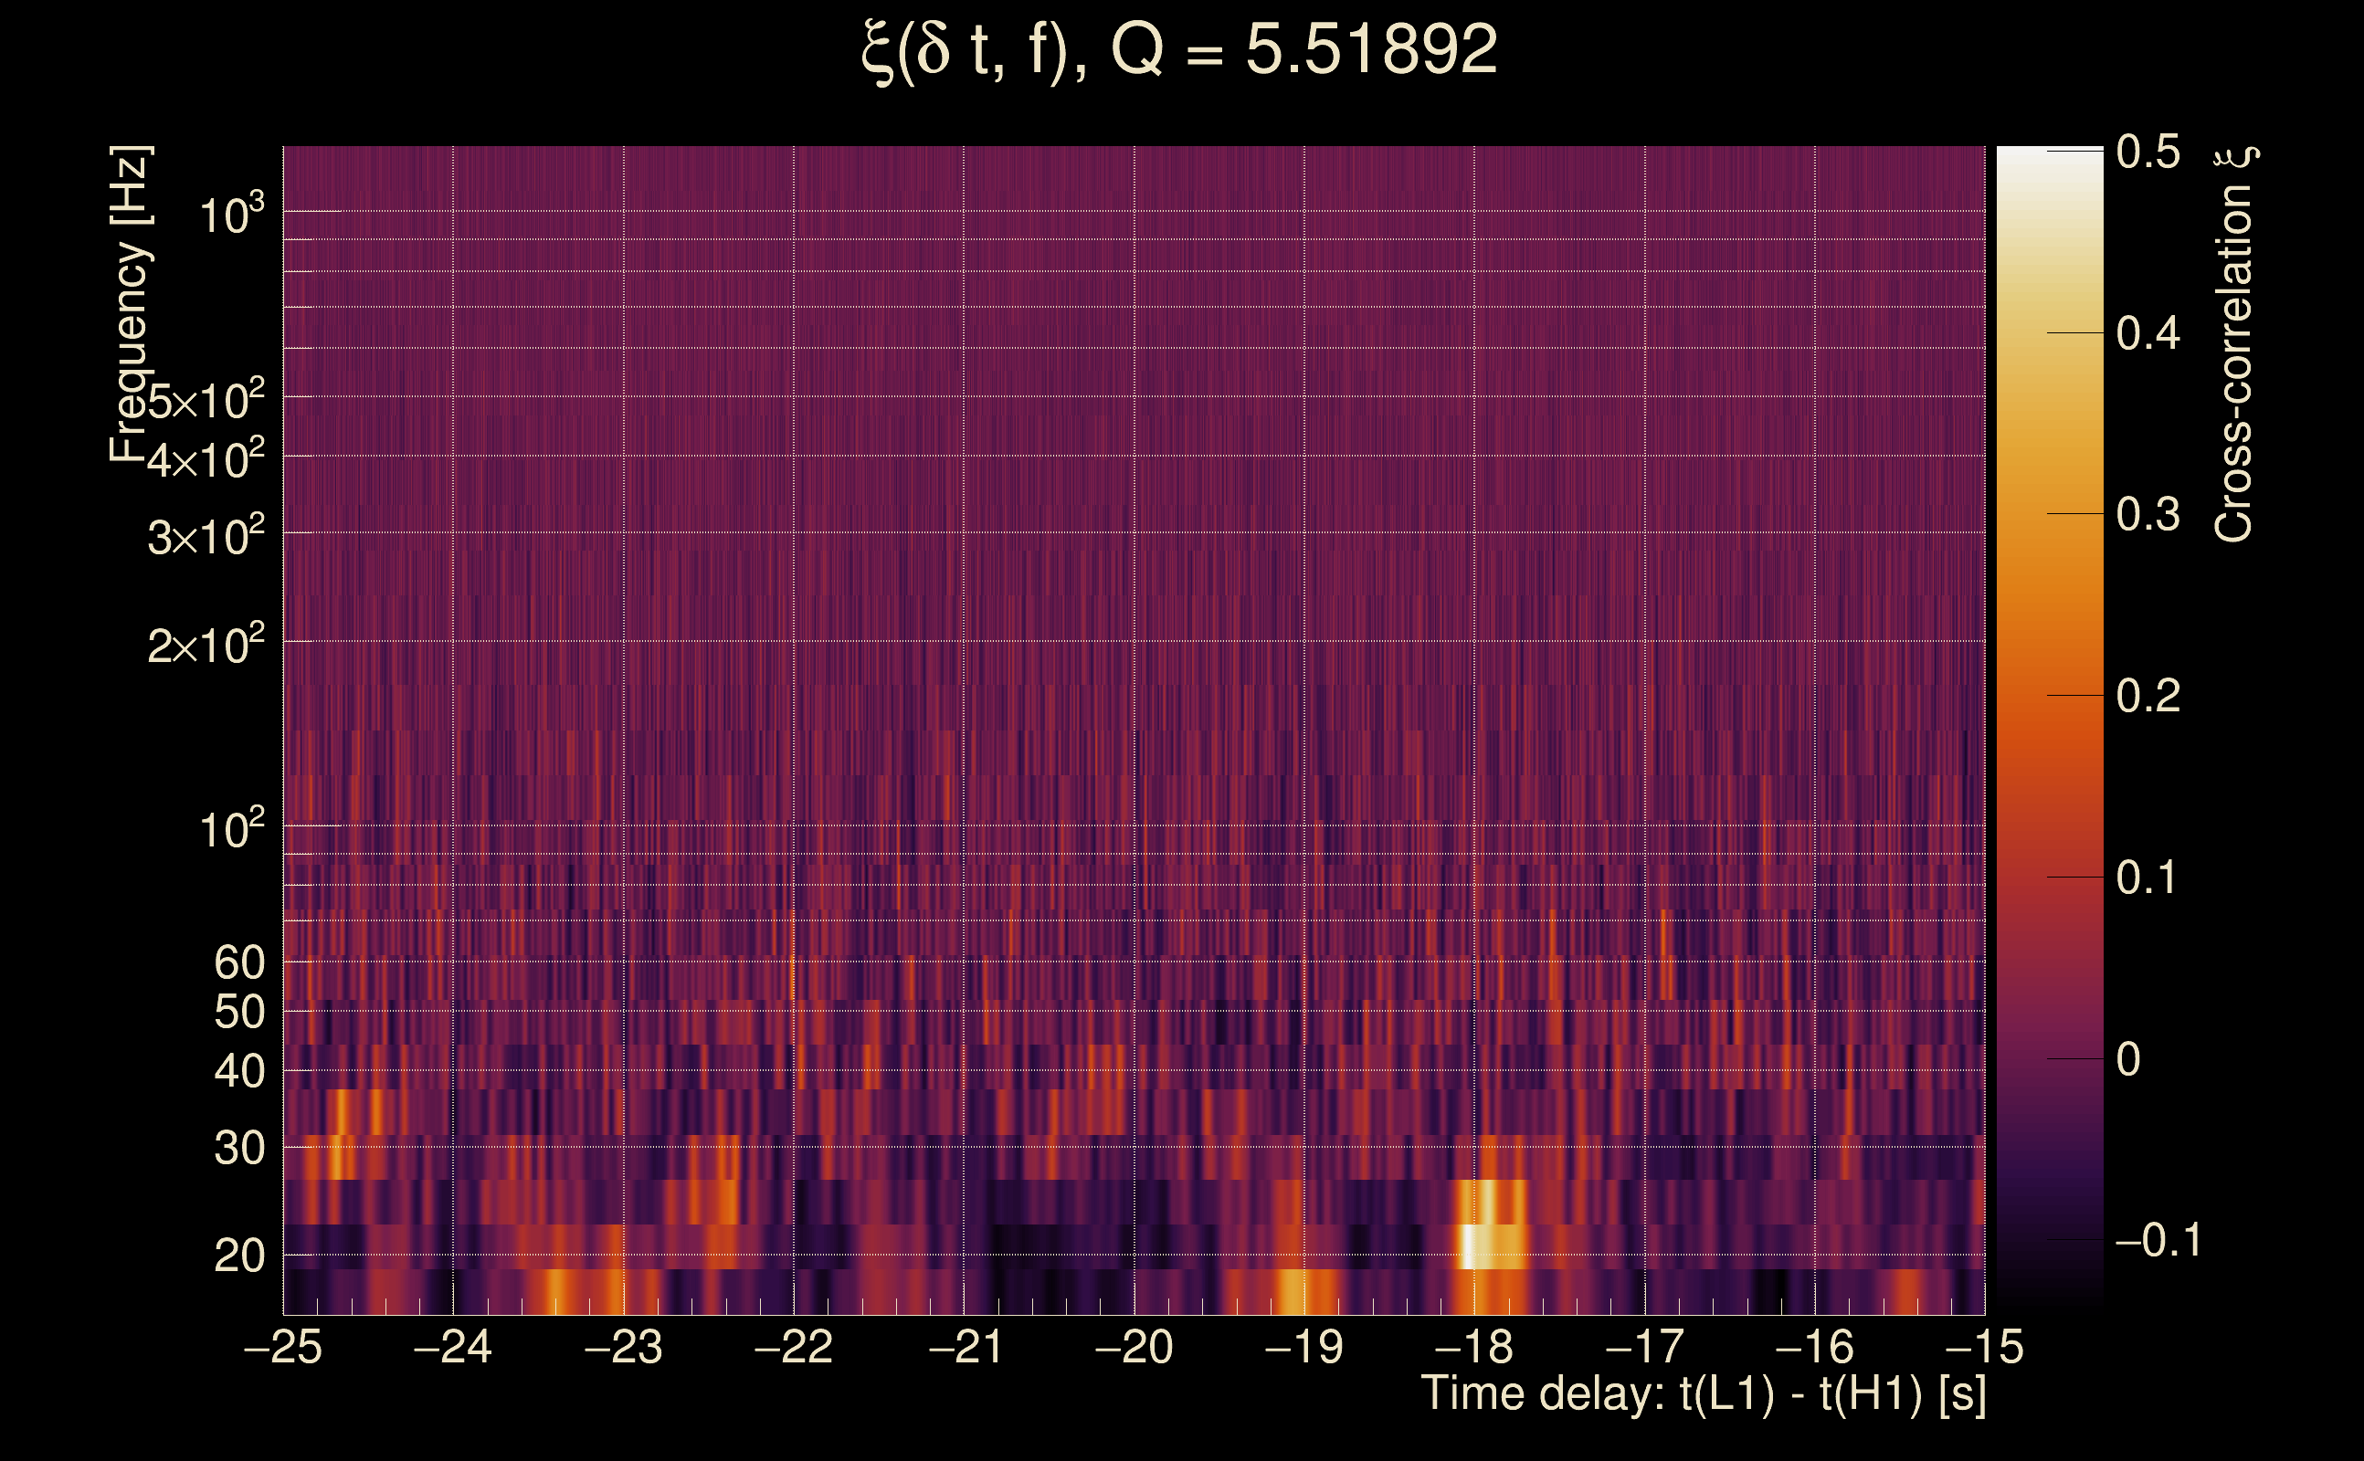Viewport: 2364px width, 1461px height.
Task: Click the 20 Hz frequency tick label
Action: coord(238,1256)
